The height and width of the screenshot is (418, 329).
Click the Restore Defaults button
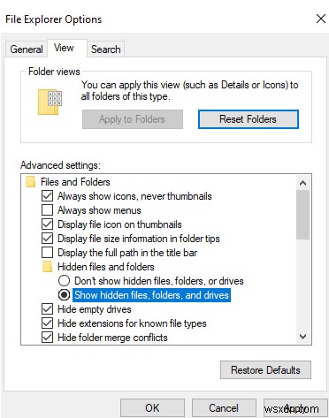coord(265,370)
